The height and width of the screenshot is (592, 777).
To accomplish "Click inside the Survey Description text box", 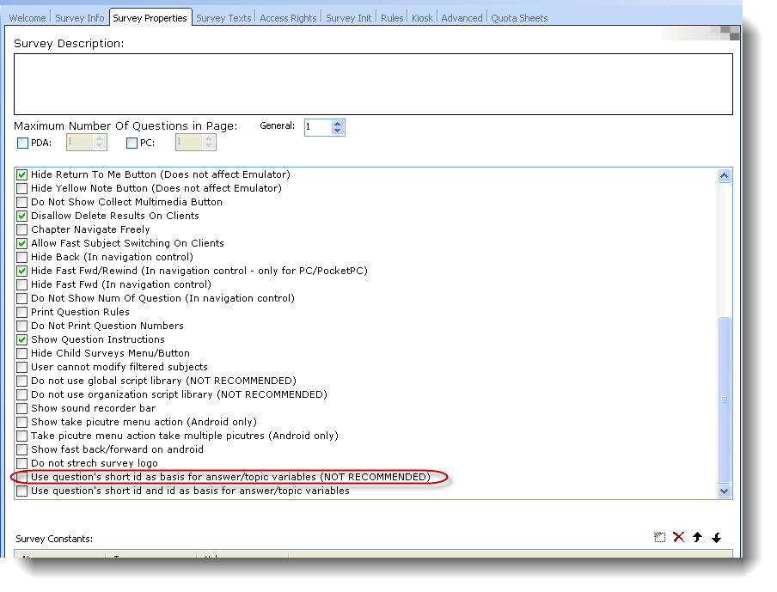I will (373, 84).
